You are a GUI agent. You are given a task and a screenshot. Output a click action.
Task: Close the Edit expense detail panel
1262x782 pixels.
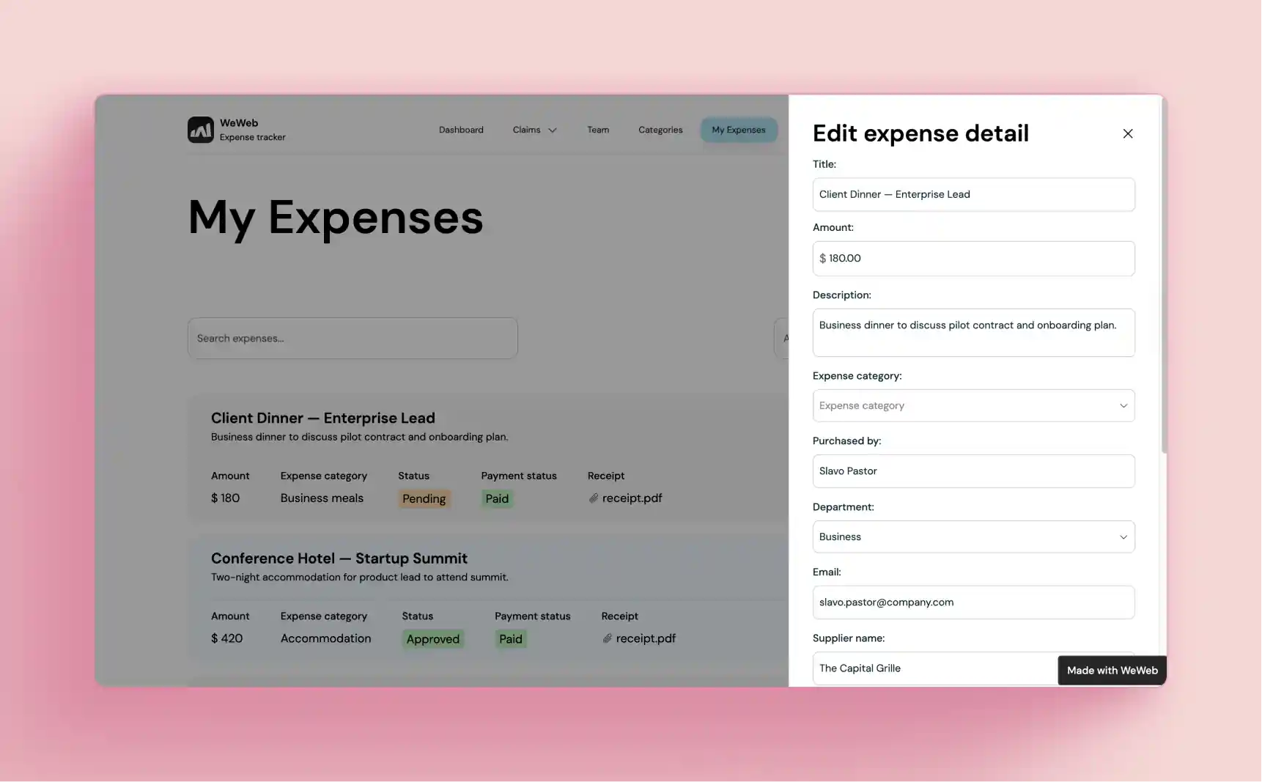pyautogui.click(x=1128, y=133)
